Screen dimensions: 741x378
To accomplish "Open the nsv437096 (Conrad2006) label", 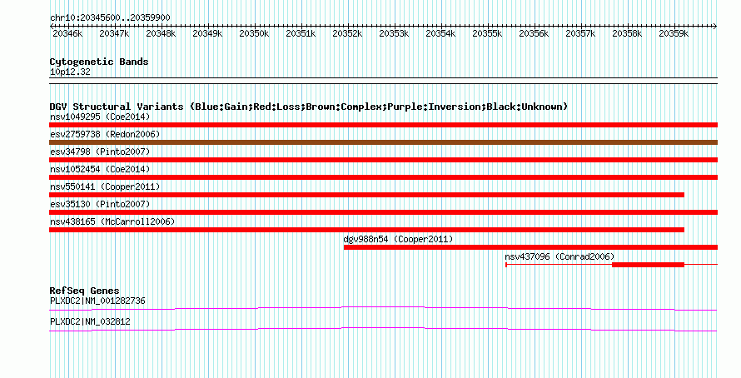I will [x=559, y=256].
